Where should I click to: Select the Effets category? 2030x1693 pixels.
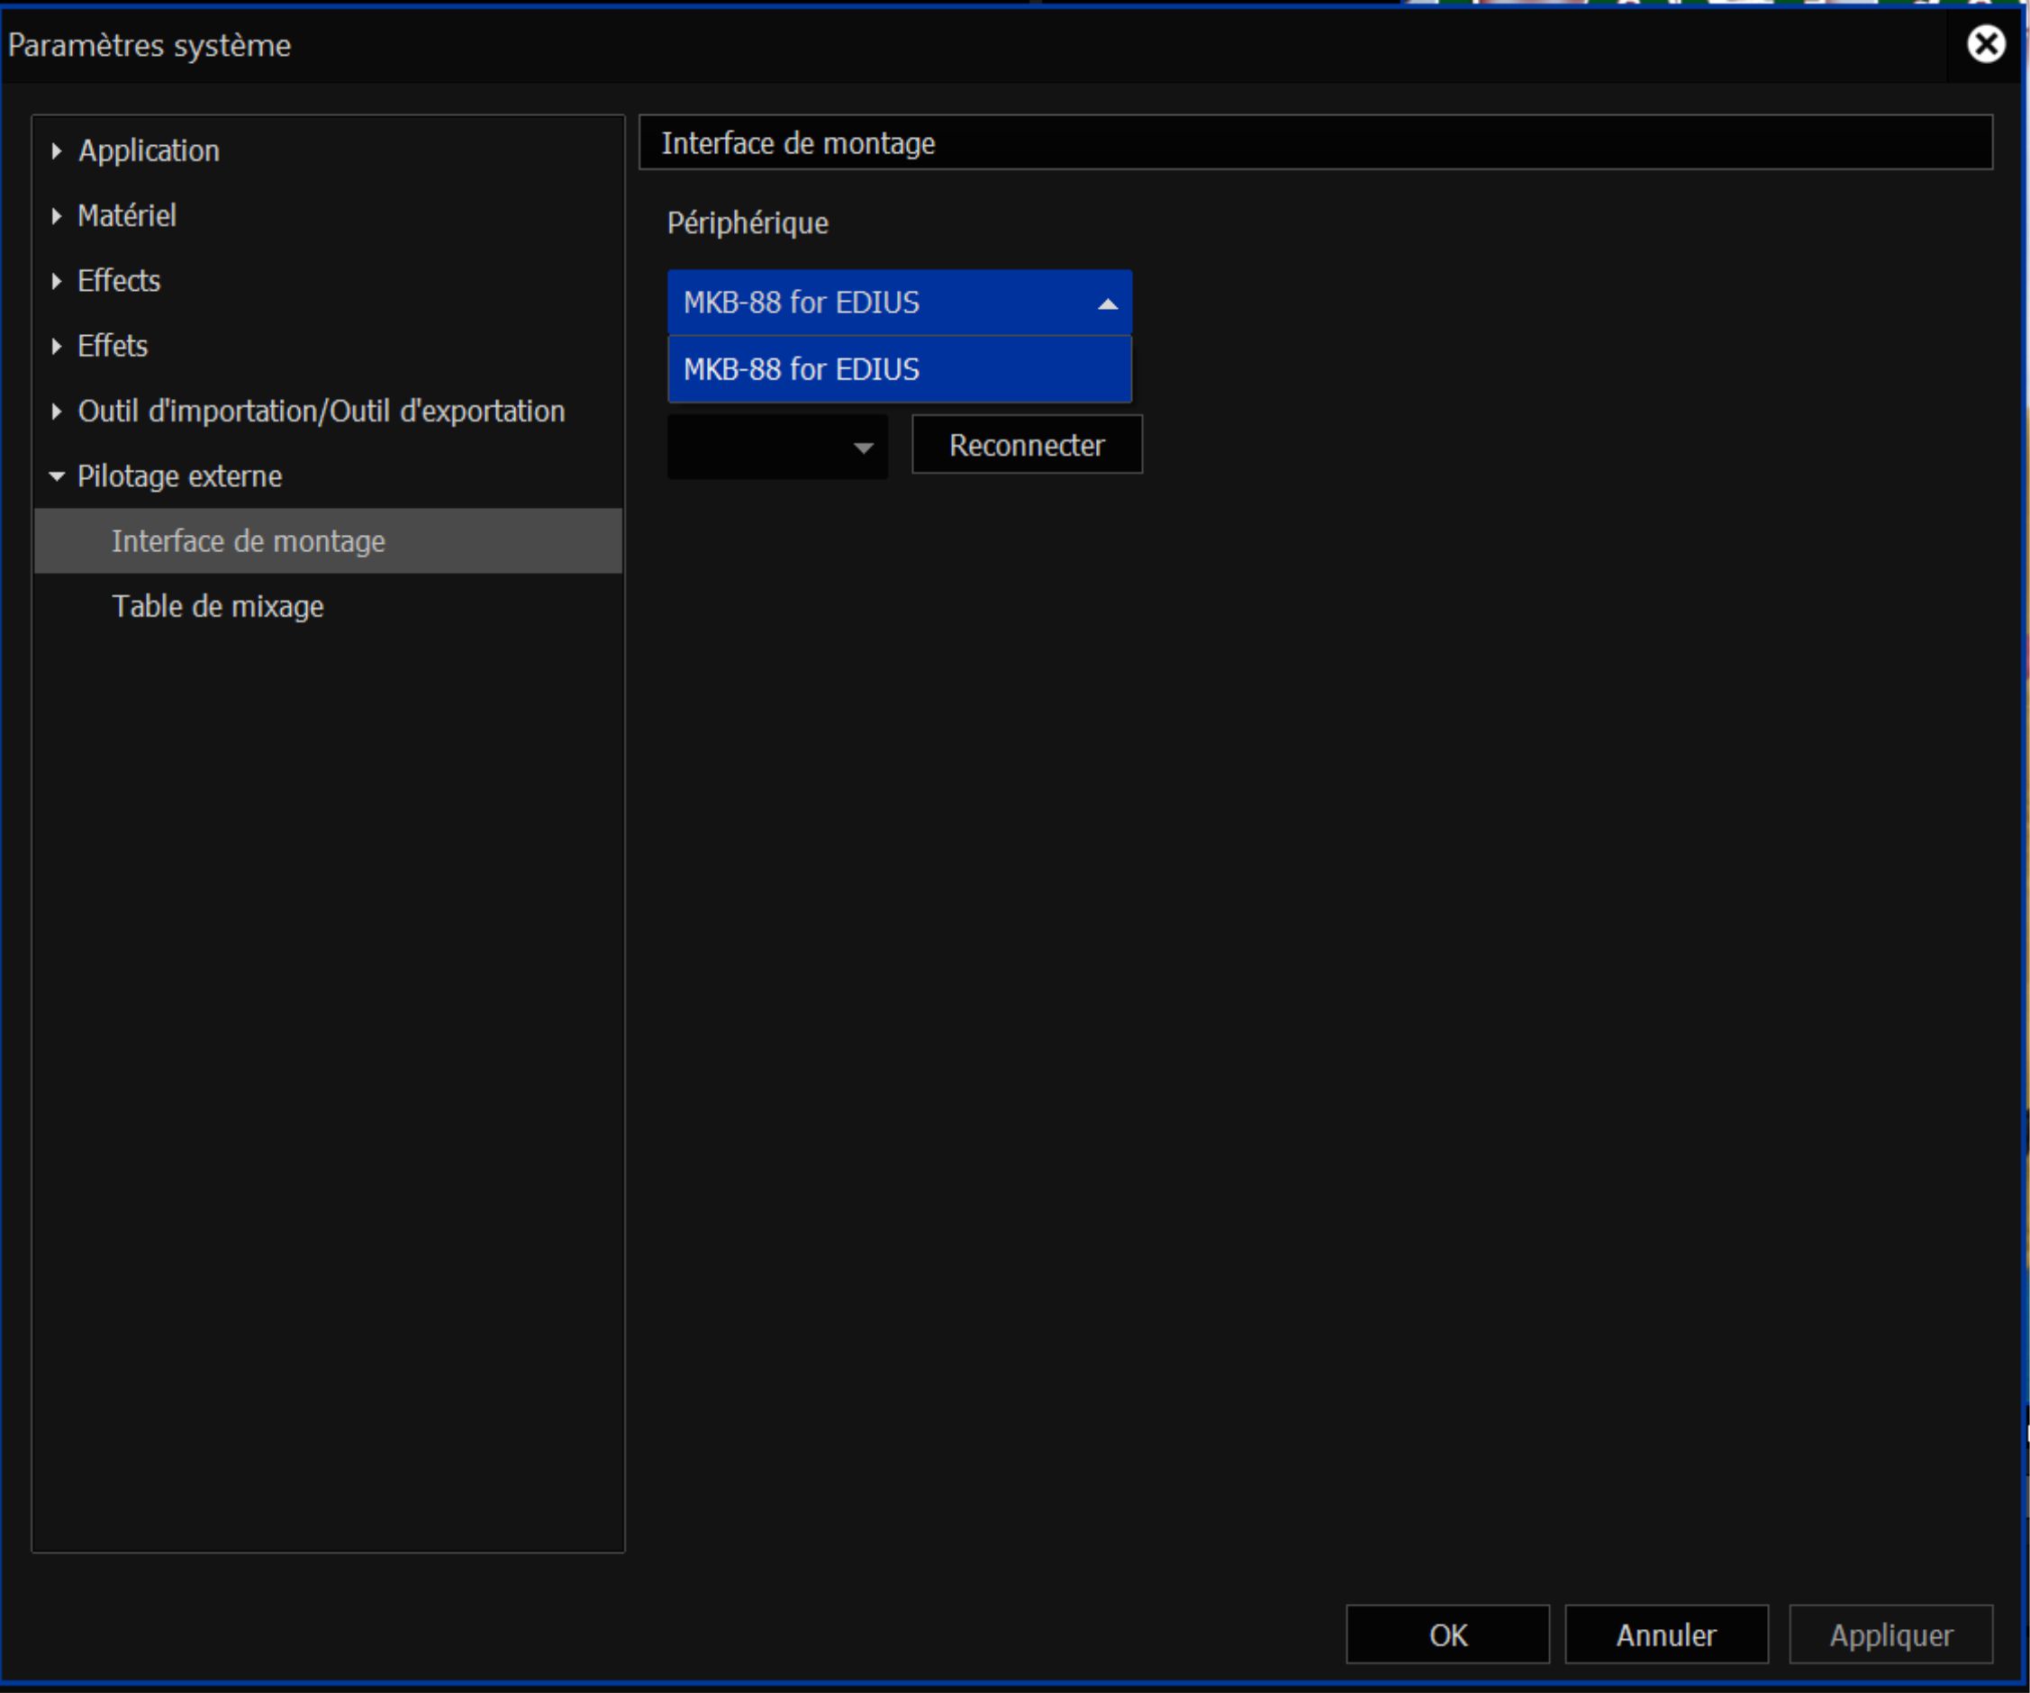tap(113, 346)
